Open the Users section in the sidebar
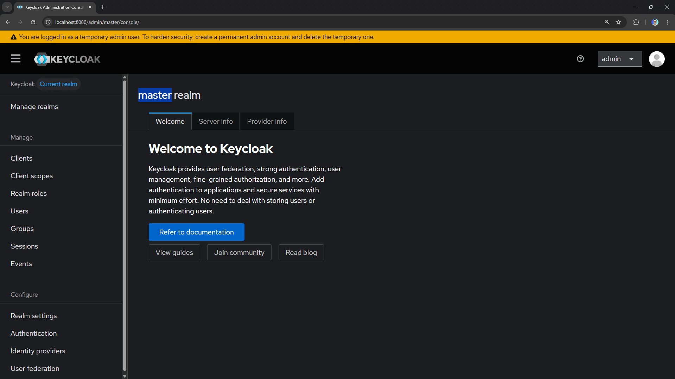Screen dimensions: 675x379 19,211
